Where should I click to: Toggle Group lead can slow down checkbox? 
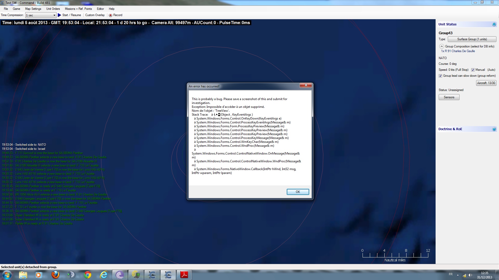[440, 76]
